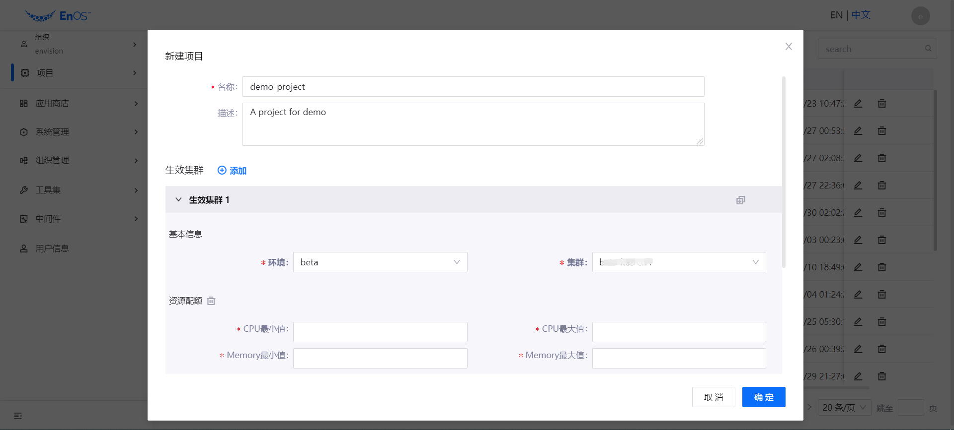Click 添加 to add a cluster

click(x=232, y=171)
